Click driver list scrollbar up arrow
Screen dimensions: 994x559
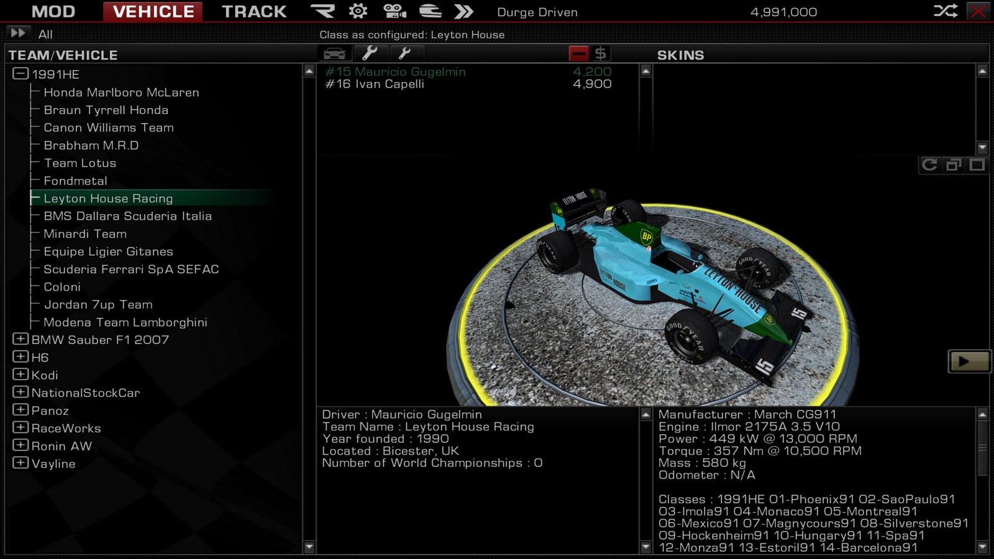(x=645, y=71)
